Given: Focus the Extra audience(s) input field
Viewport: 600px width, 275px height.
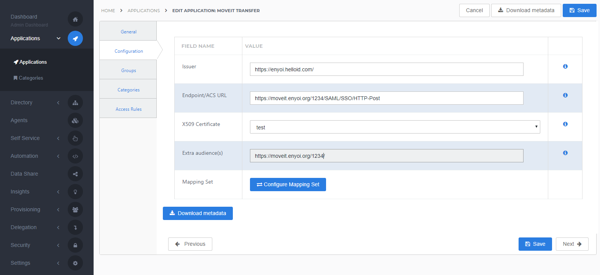Looking at the screenshot, I should coord(387,156).
